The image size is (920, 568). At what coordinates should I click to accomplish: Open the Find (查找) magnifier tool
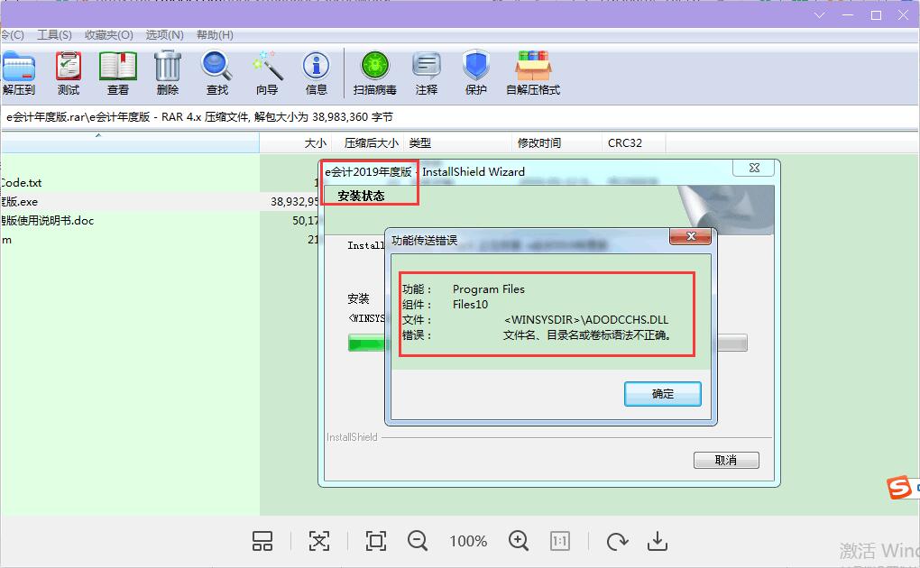point(217,73)
